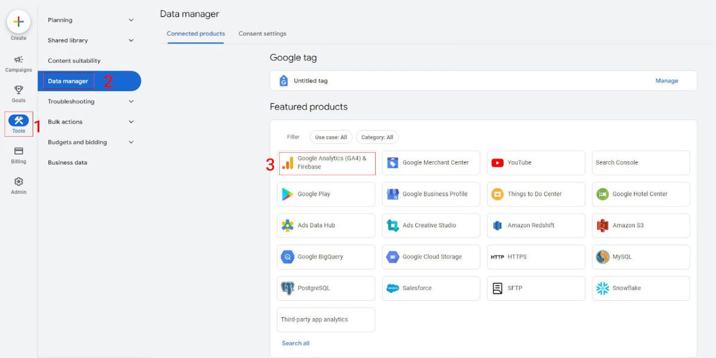716x358 pixels.
Task: Open the Goals trophy icon
Action: pyautogui.click(x=18, y=90)
